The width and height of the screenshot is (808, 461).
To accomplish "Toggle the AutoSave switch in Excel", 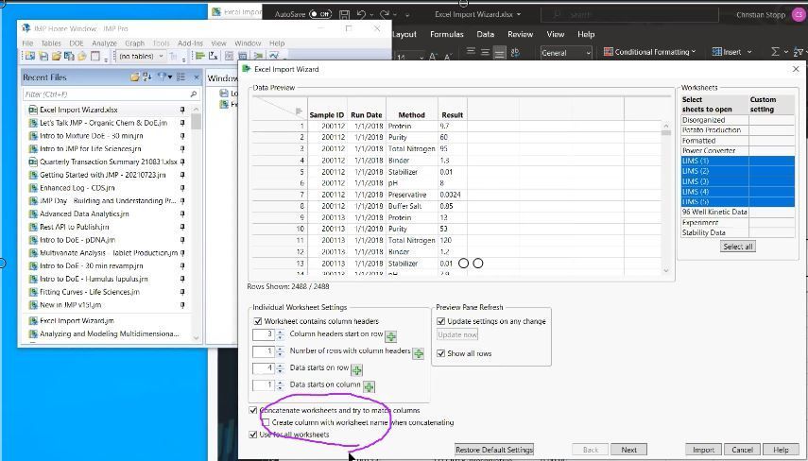I will [320, 14].
